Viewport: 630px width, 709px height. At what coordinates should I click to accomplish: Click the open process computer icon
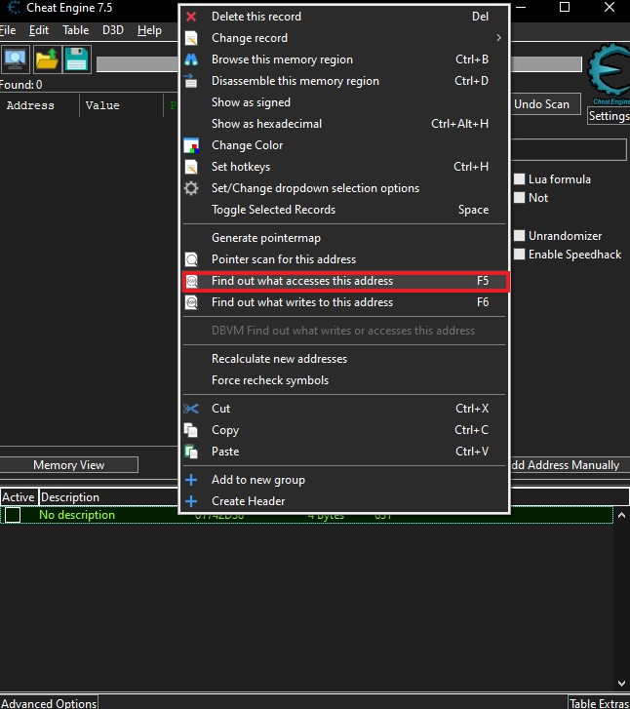point(16,59)
